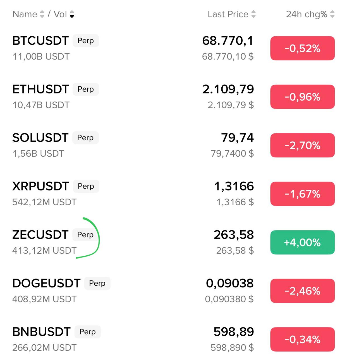
Task: Click the Perp tag beside ZECUSDT
Action: [85, 235]
